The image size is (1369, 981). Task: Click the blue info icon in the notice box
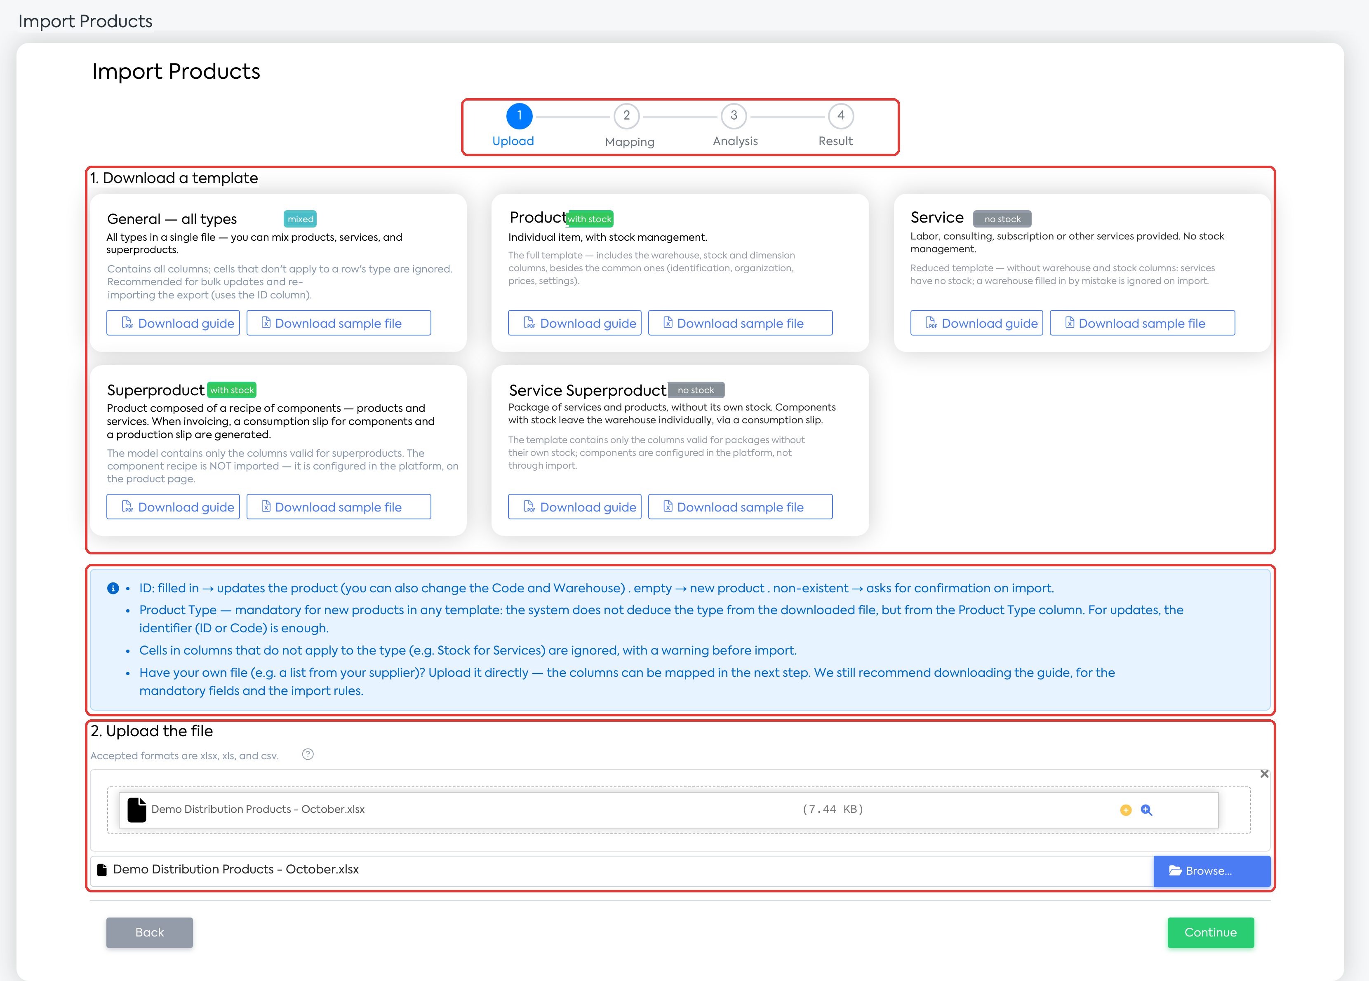(x=113, y=588)
